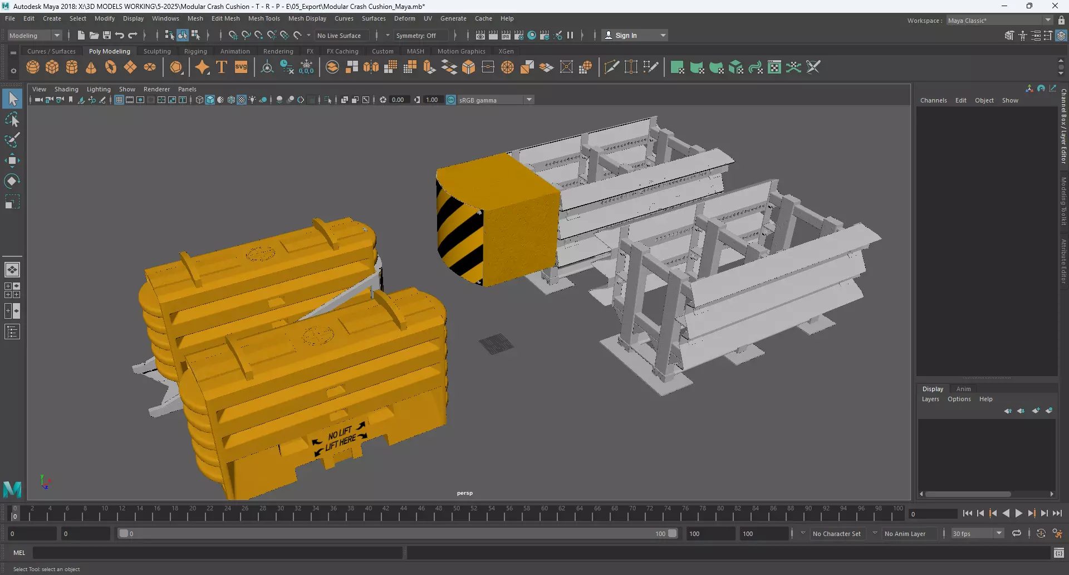The image size is (1069, 575).
Task: Open the Render View clapper icon
Action: tap(480, 35)
